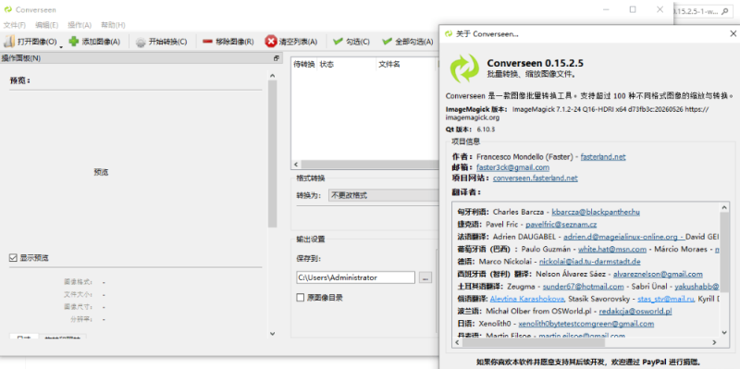The width and height of the screenshot is (740, 369).
Task: Click the down arrow of translators list scrollbar
Action: [x=724, y=333]
